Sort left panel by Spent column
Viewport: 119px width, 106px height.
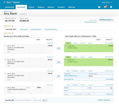point(39,39)
